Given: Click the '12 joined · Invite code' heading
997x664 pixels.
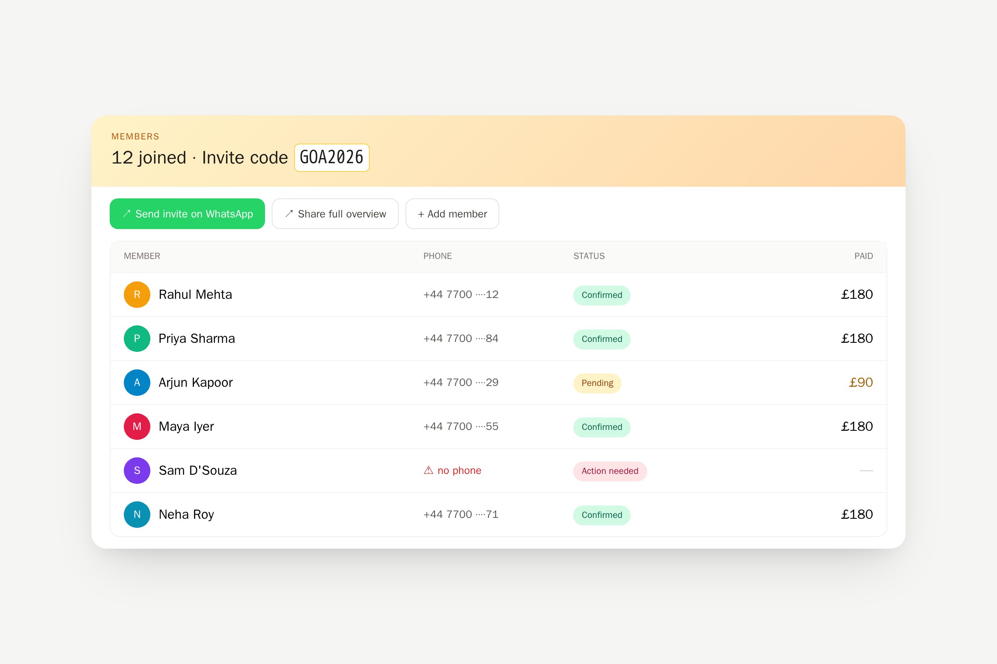Looking at the screenshot, I should (200, 158).
